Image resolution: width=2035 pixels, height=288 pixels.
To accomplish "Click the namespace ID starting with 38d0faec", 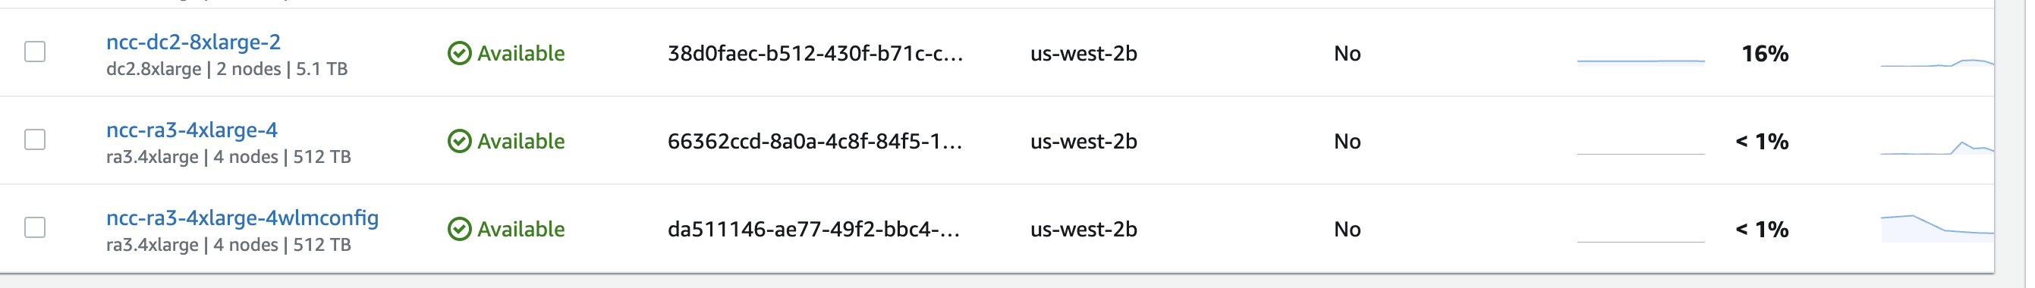I will (x=815, y=54).
